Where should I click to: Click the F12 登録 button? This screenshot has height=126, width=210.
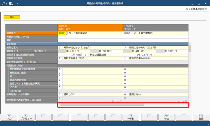point(201,117)
